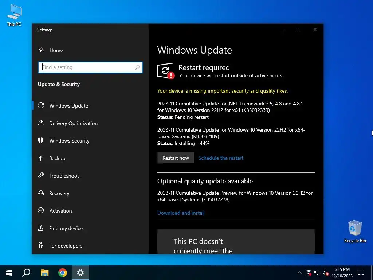373x280 pixels.
Task: Click the muted volume tray icon
Action: pos(326,273)
